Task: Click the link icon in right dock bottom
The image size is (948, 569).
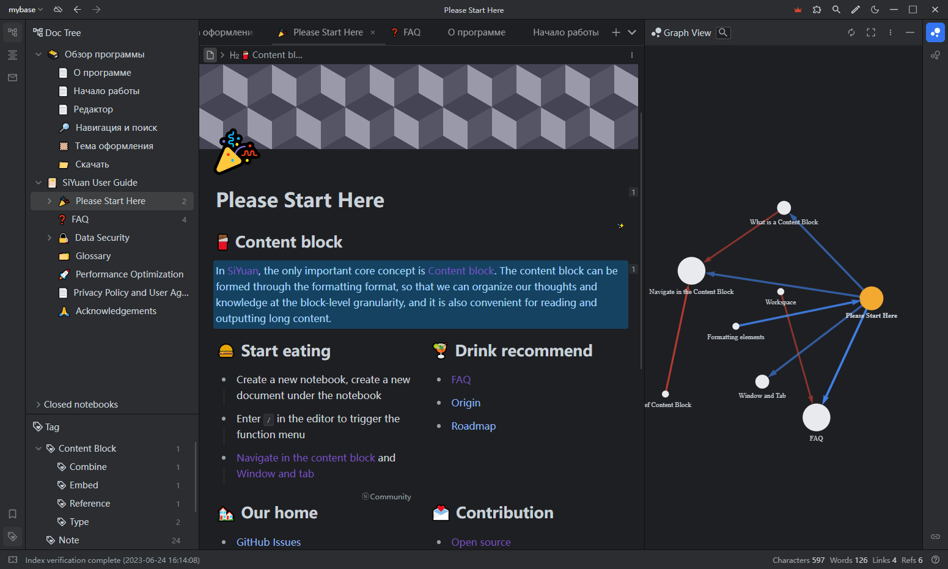Action: (x=935, y=537)
